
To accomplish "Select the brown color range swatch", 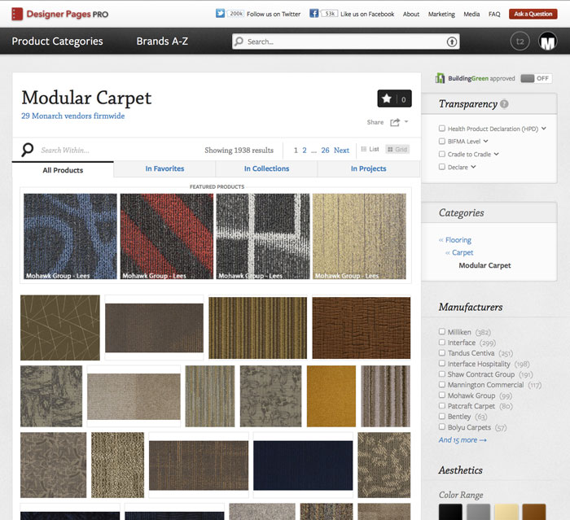I will point(533,512).
